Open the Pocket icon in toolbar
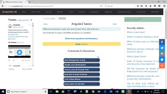This screenshot has width=167, height=94. click(x=159, y=6)
